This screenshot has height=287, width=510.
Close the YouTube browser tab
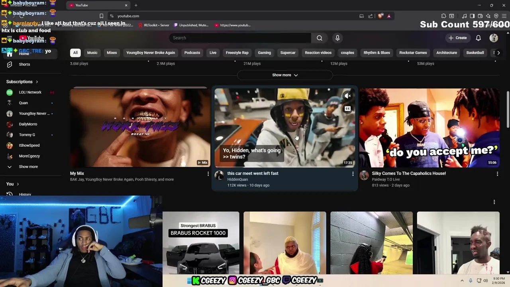click(126, 5)
